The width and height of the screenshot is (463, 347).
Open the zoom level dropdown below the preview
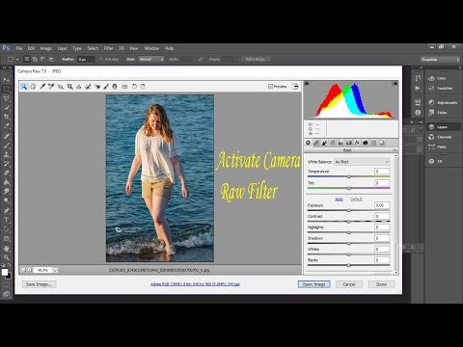(55, 270)
